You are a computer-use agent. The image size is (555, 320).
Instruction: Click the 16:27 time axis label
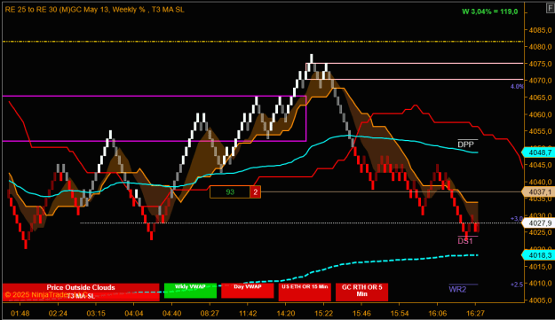click(x=475, y=313)
